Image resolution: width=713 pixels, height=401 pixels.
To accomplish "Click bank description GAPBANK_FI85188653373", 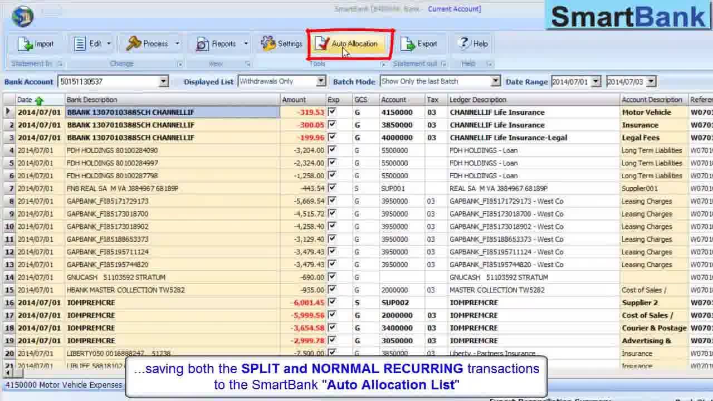I will click(x=173, y=239).
